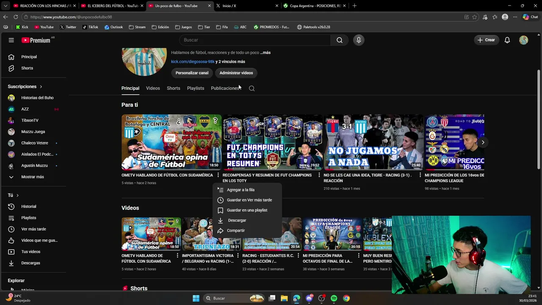Open three-dot menu for NO SE LES CAE UNA IDEA video
542x305 pixels.
[420, 175]
